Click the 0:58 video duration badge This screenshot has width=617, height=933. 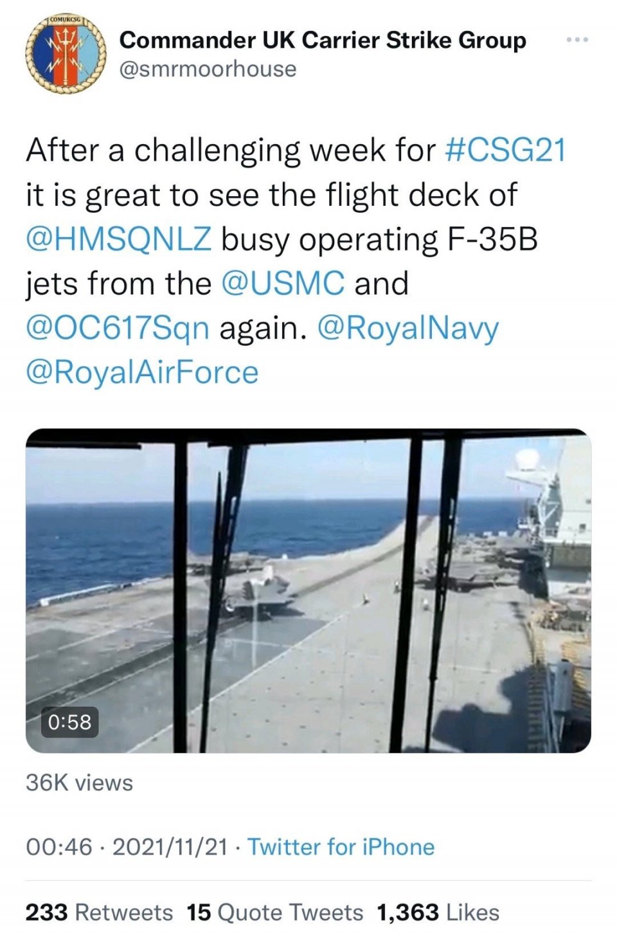(x=70, y=721)
